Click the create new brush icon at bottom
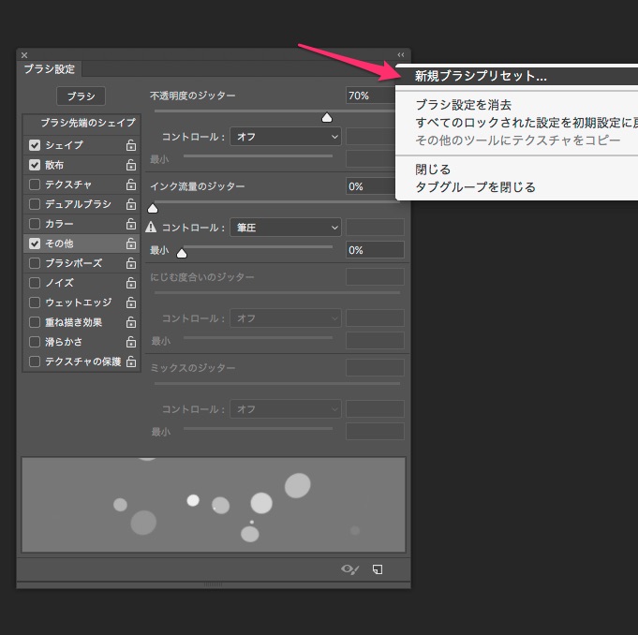This screenshot has width=638, height=635. 378,569
